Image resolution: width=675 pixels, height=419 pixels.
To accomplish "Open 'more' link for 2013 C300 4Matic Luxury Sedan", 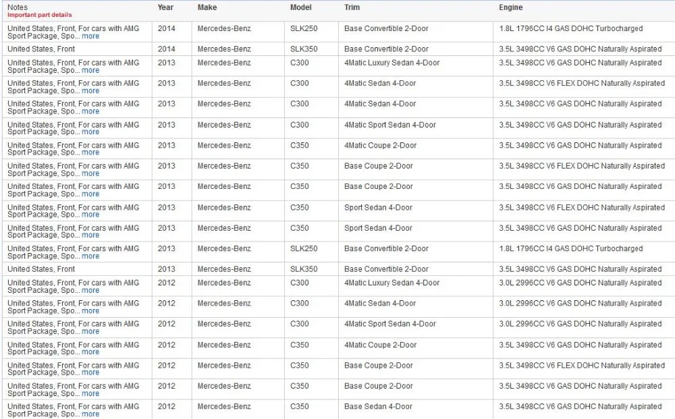I will (90, 70).
